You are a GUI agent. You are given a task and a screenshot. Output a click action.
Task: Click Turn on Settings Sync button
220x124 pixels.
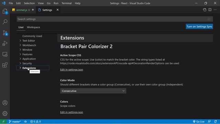click(x=199, y=27)
